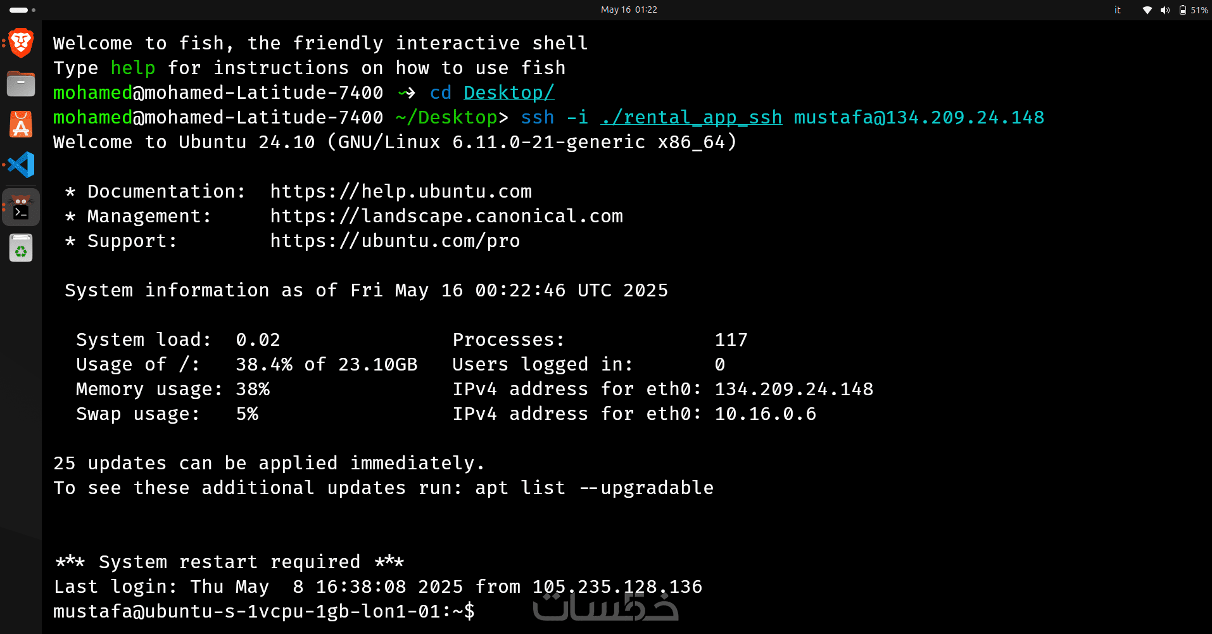Image resolution: width=1212 pixels, height=634 pixels.
Task: Click the green 'help' command word
Action: pyautogui.click(x=133, y=68)
